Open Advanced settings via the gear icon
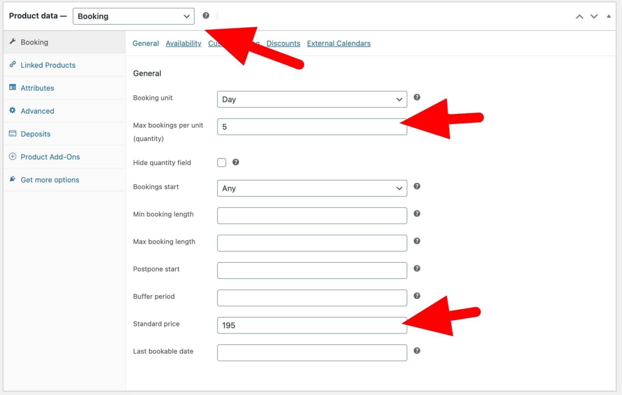This screenshot has height=395, width=622. tap(12, 111)
